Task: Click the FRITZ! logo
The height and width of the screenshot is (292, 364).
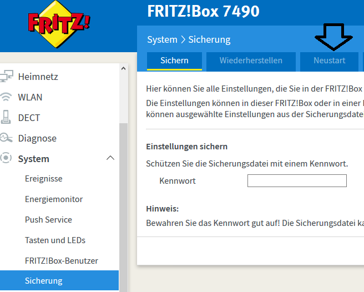Action: point(59,24)
